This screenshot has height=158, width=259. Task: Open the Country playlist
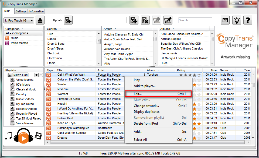click(x=21, y=94)
